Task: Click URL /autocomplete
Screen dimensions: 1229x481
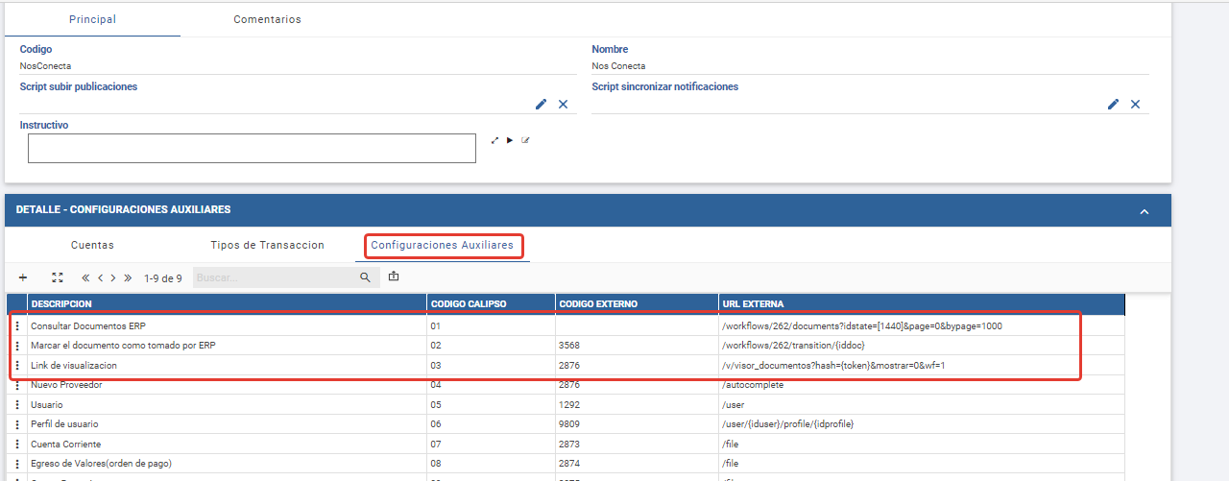Action: pos(753,385)
